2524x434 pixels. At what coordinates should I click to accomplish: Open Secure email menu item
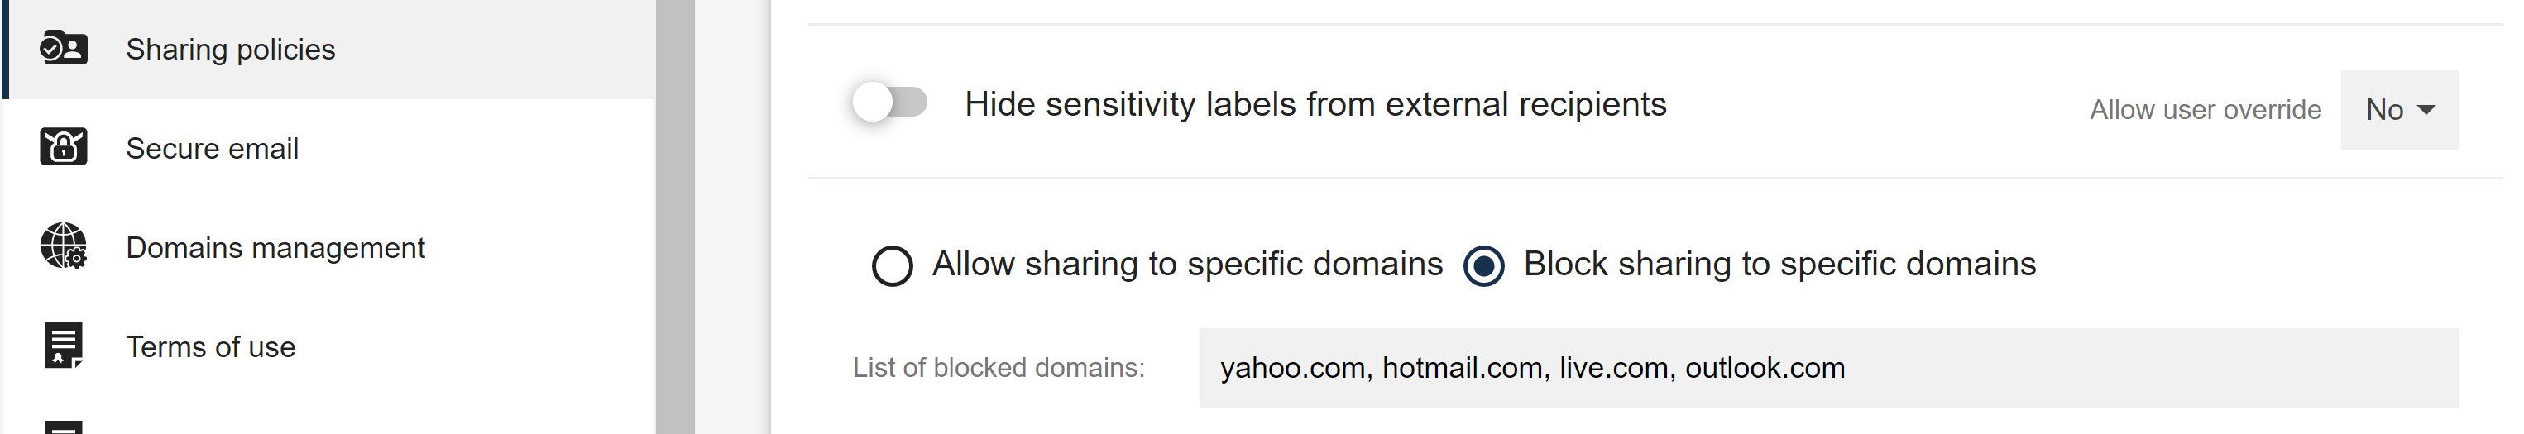point(330,148)
